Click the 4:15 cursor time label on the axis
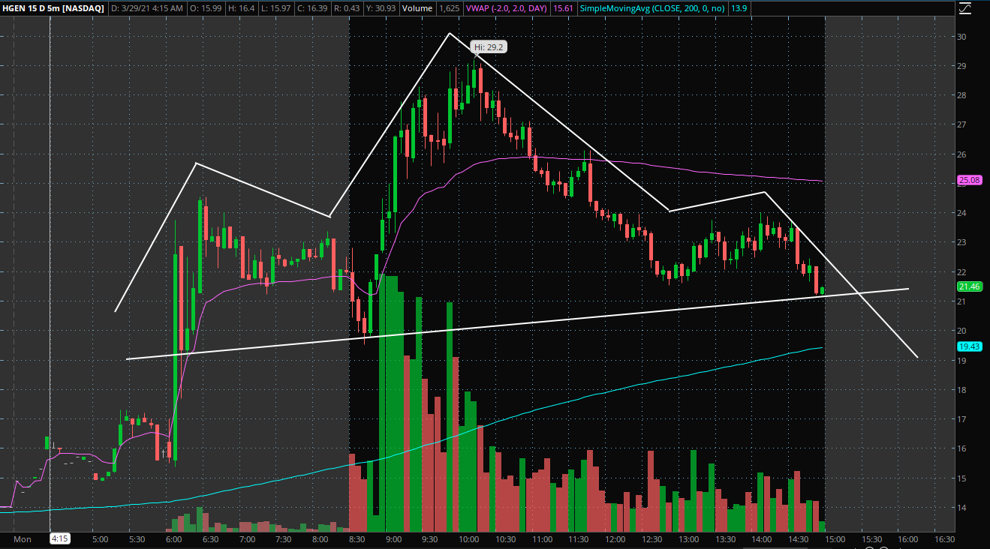Viewport: 990px width, 549px height. pos(60,538)
